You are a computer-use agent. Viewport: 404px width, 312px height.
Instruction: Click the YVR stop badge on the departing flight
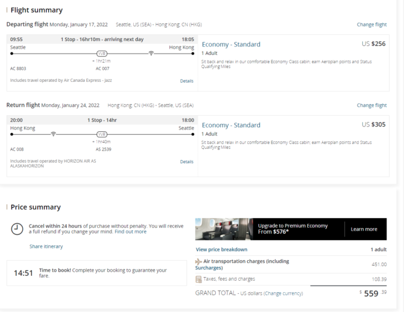click(x=102, y=54)
